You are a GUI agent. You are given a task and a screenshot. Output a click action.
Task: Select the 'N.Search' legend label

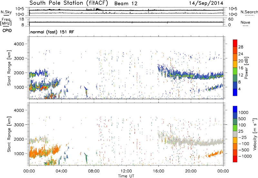click(x=249, y=12)
